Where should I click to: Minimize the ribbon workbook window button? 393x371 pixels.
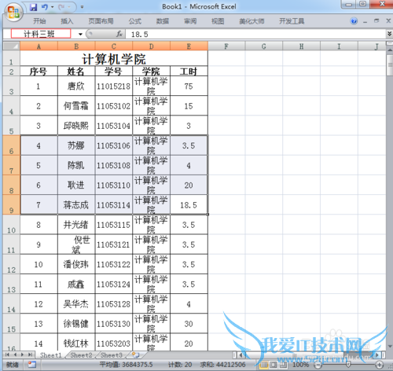pyautogui.click(x=365, y=21)
